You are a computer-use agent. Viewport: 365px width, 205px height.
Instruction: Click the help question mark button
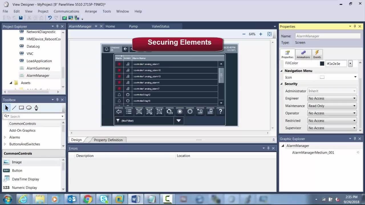220,112
